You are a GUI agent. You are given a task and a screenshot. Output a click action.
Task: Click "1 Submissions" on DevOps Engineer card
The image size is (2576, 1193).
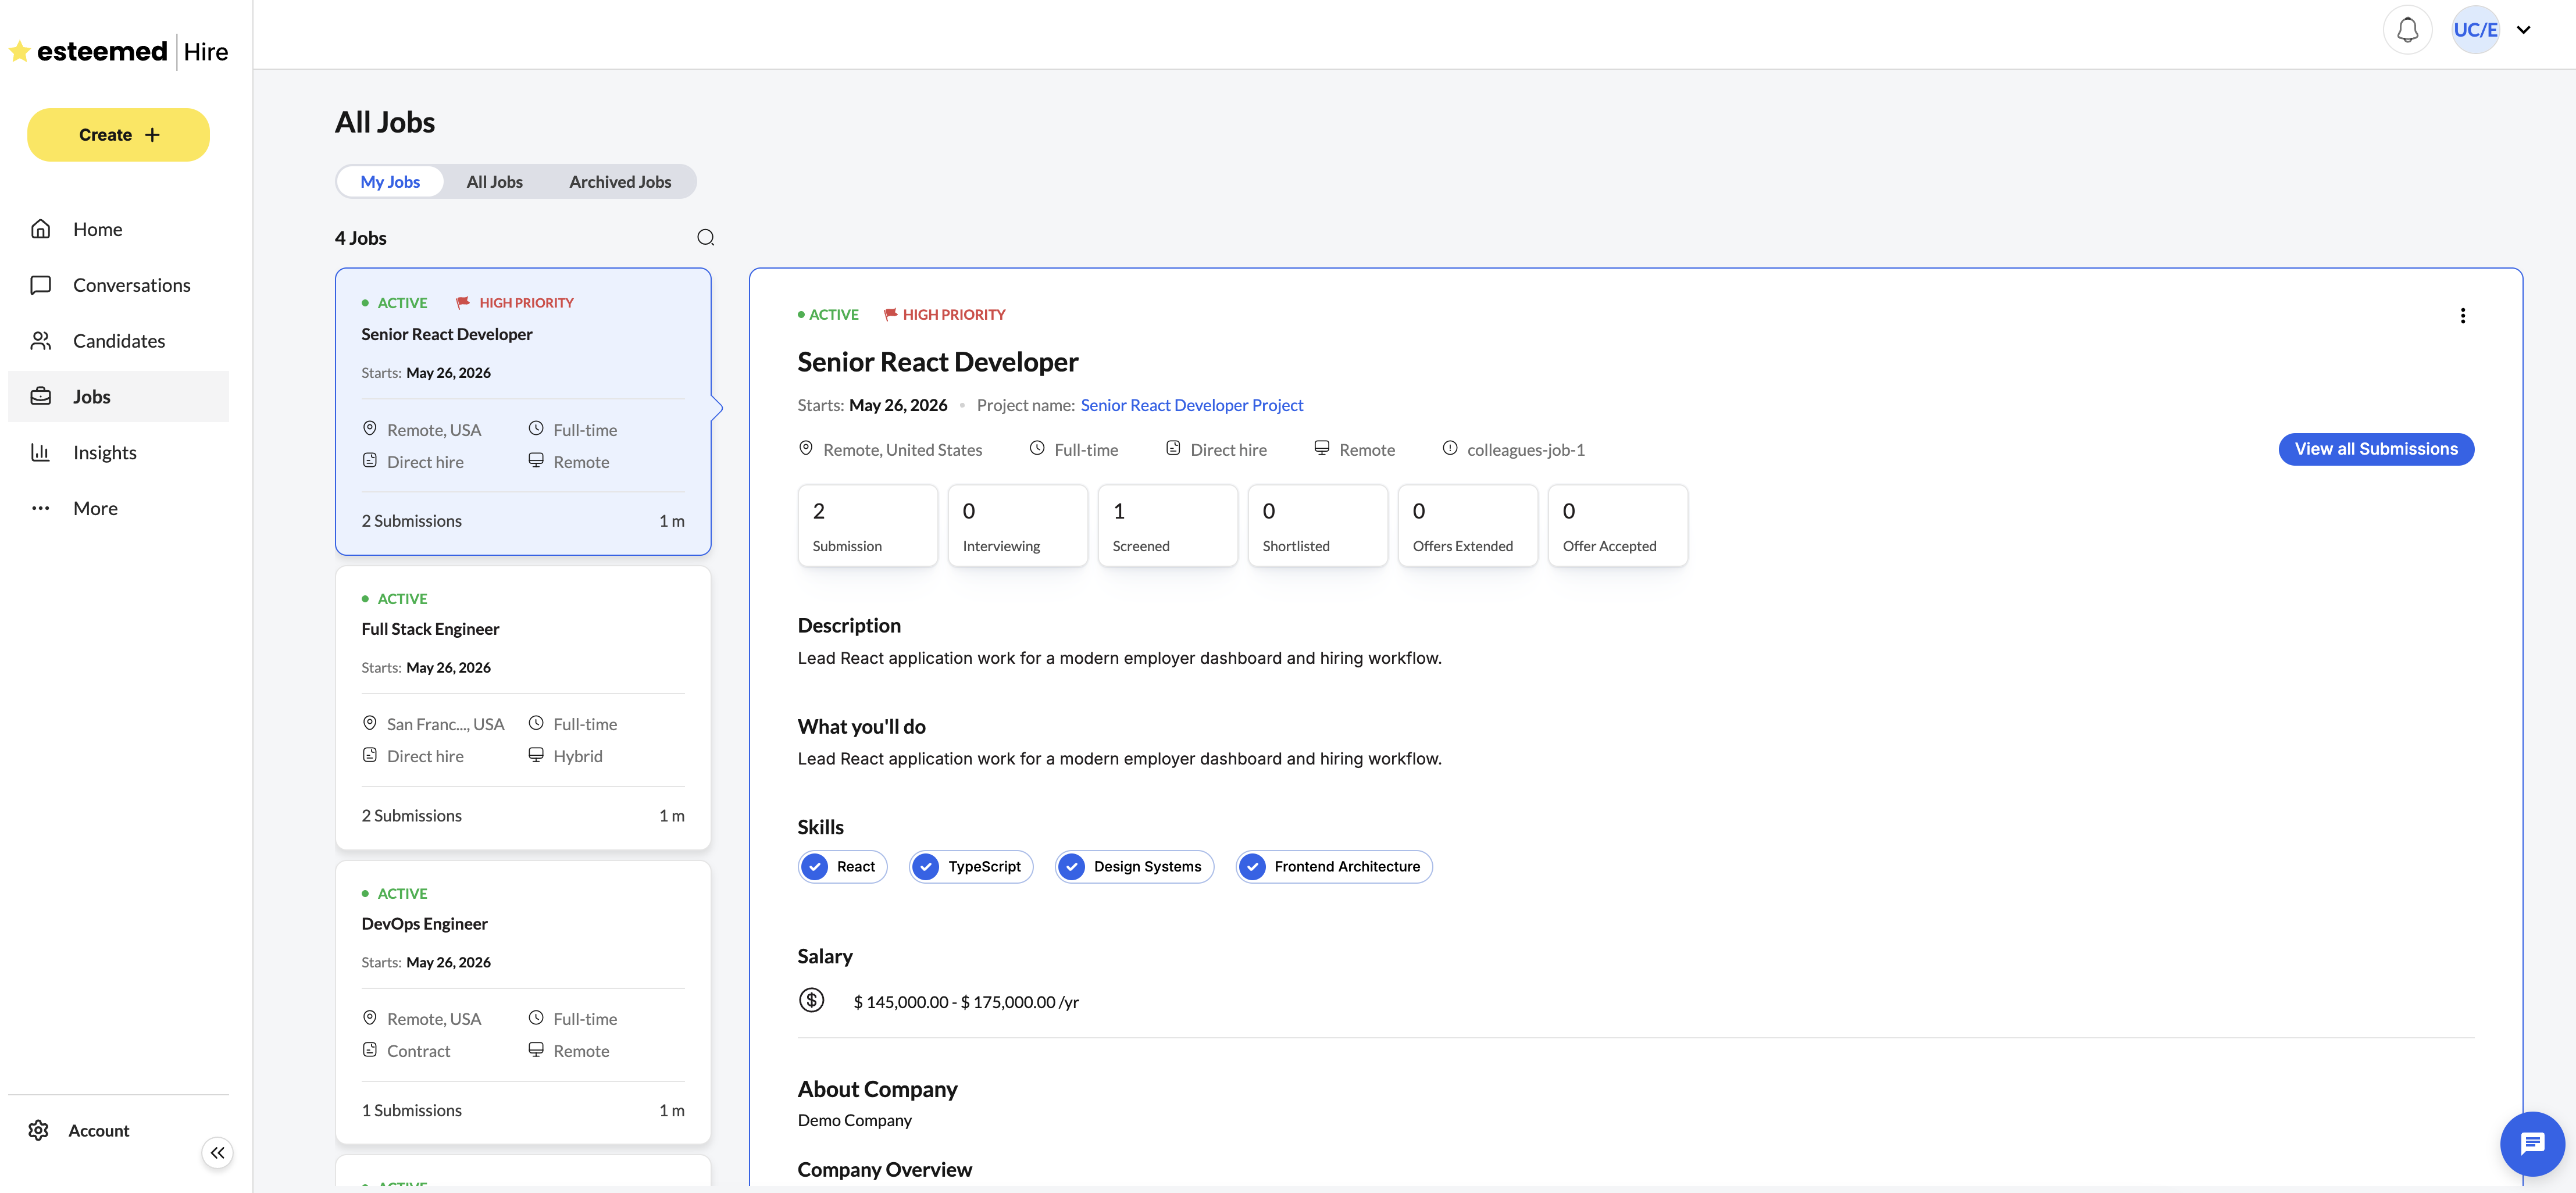click(x=411, y=1111)
